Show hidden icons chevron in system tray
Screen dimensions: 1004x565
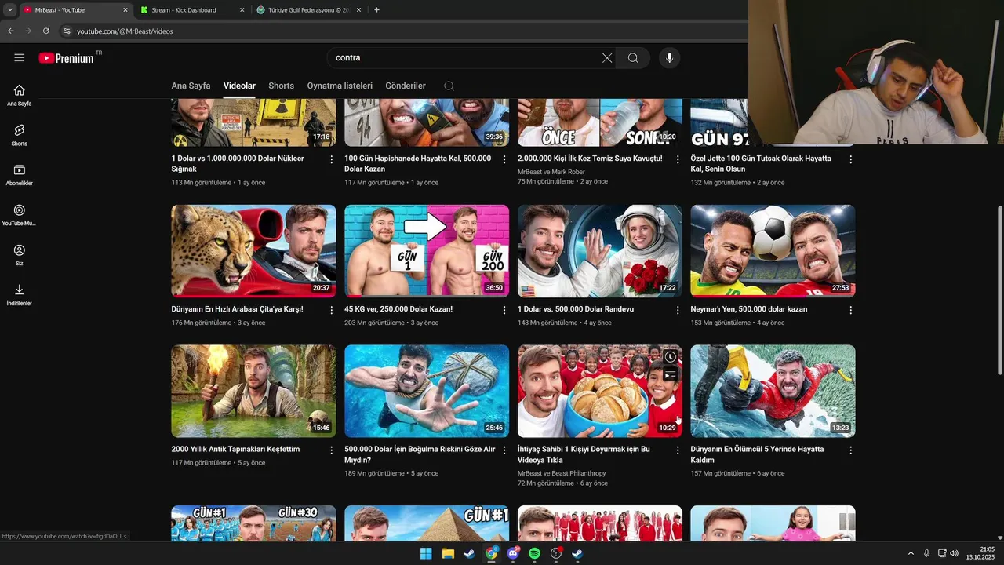point(911,553)
